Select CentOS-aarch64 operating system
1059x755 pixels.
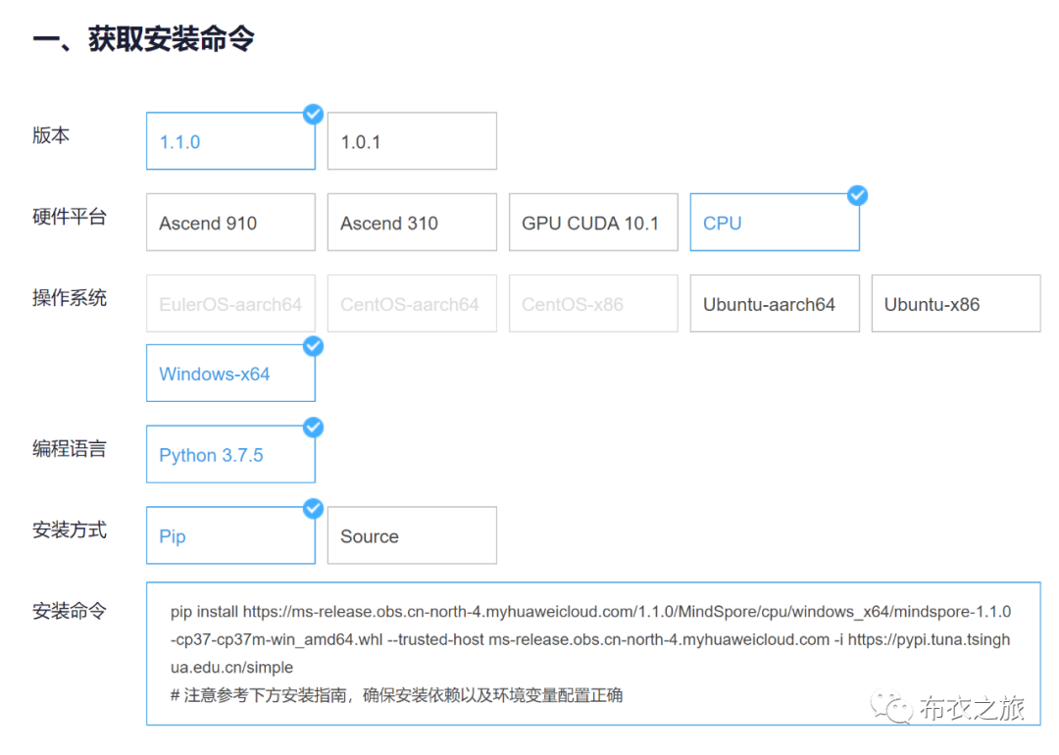[x=412, y=303]
